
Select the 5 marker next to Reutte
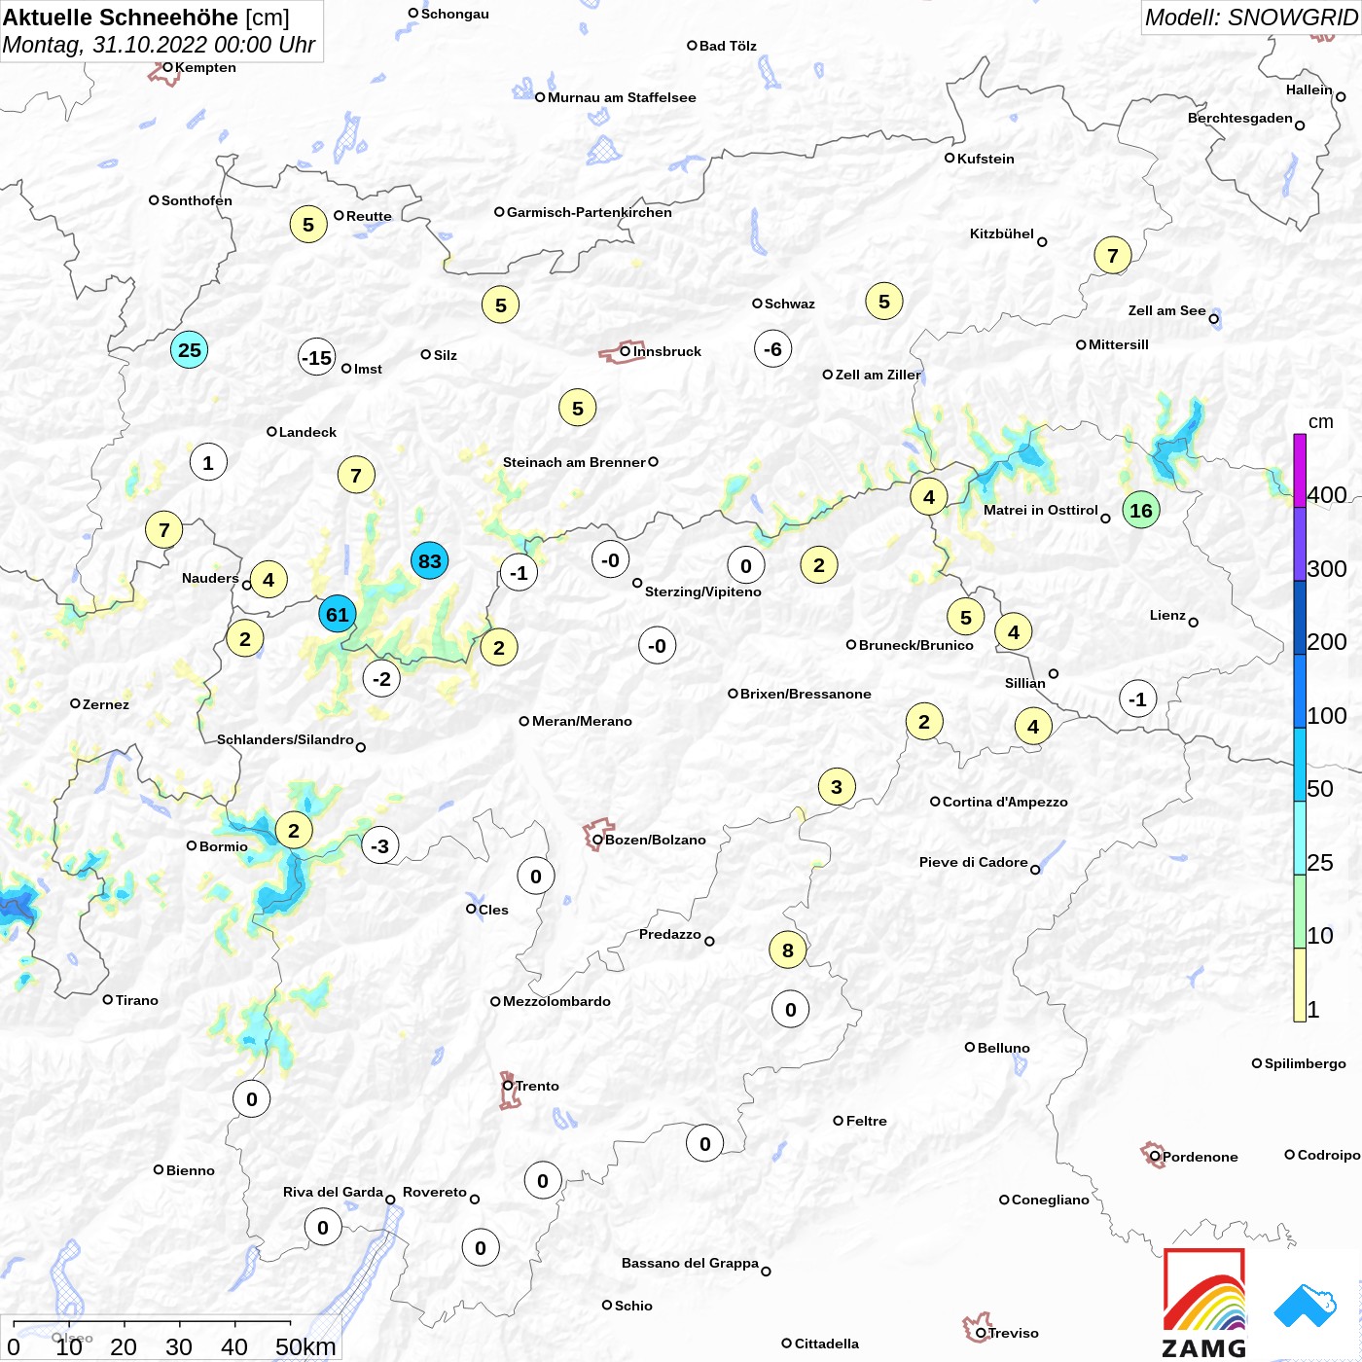click(x=308, y=224)
